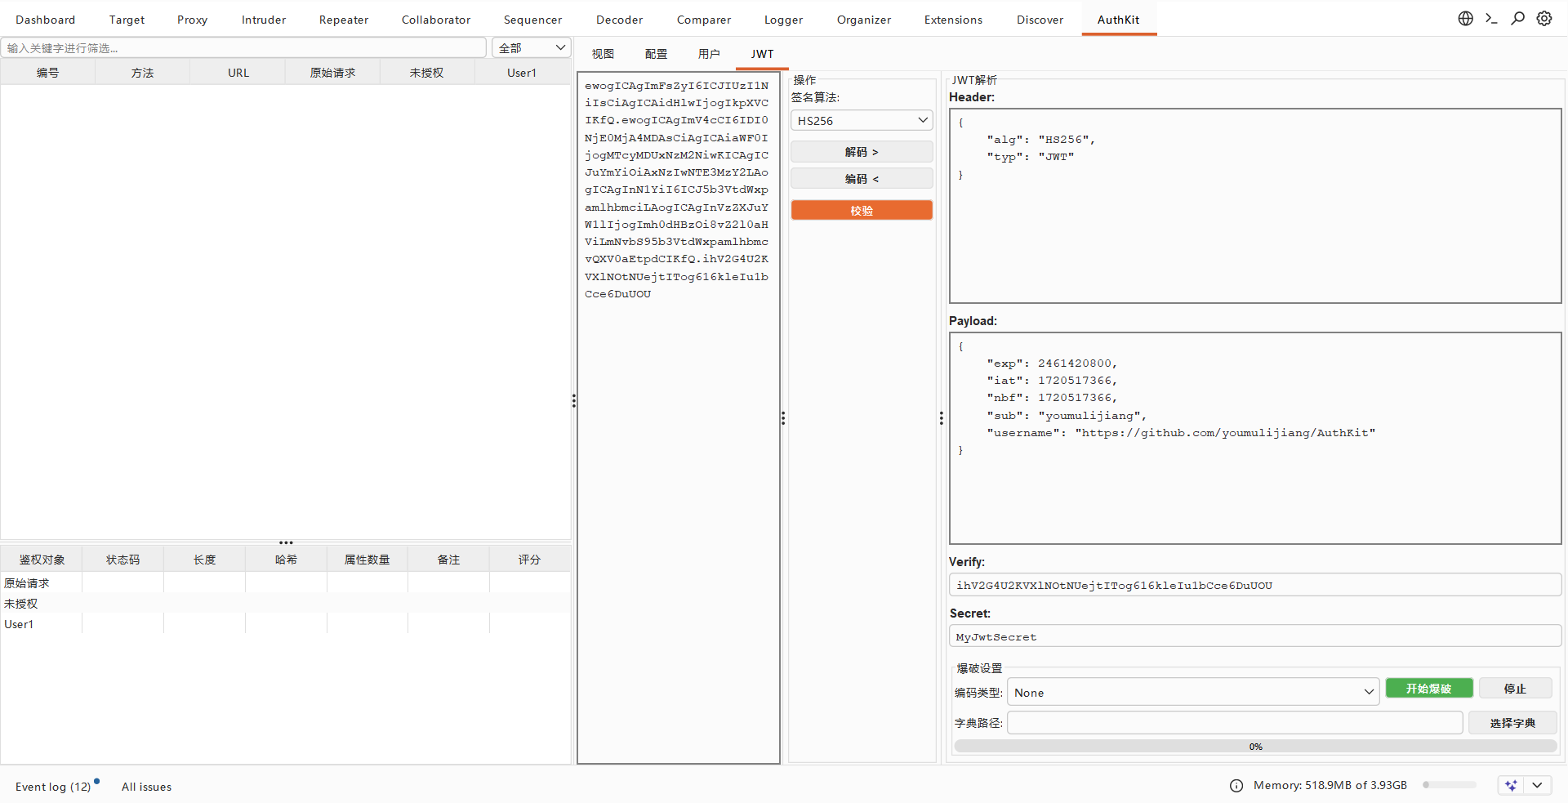Viewport: 1568px width, 803px height.
Task: Switch to the Extensions tab
Action: coord(953,20)
